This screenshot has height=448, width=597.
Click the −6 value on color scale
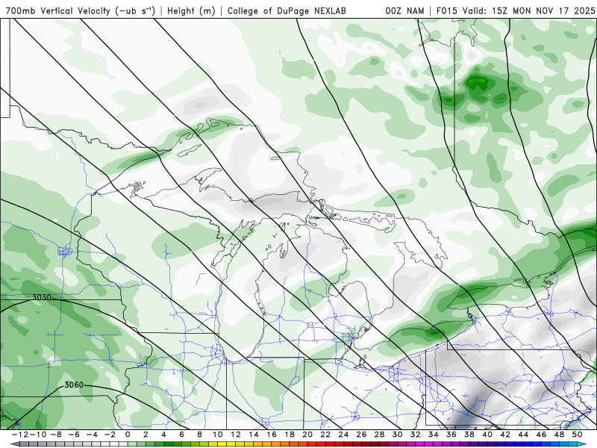(74, 435)
